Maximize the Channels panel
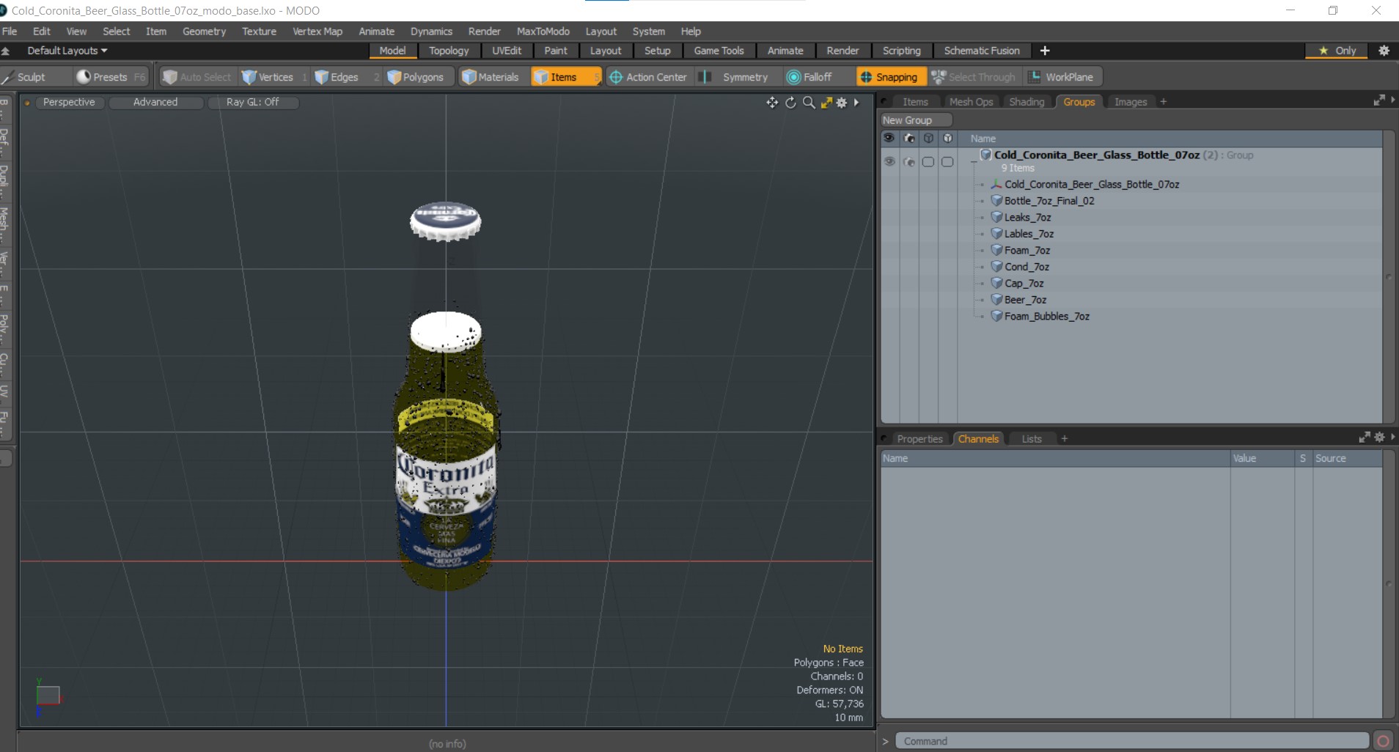The image size is (1399, 752). (1364, 437)
